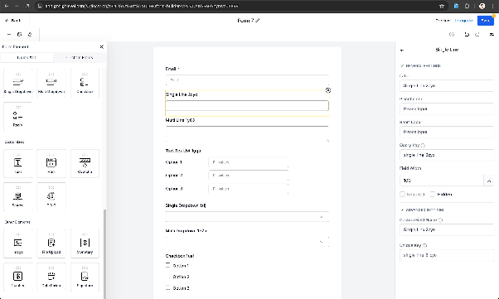Toggle the Required checkbox

[x=402, y=194]
